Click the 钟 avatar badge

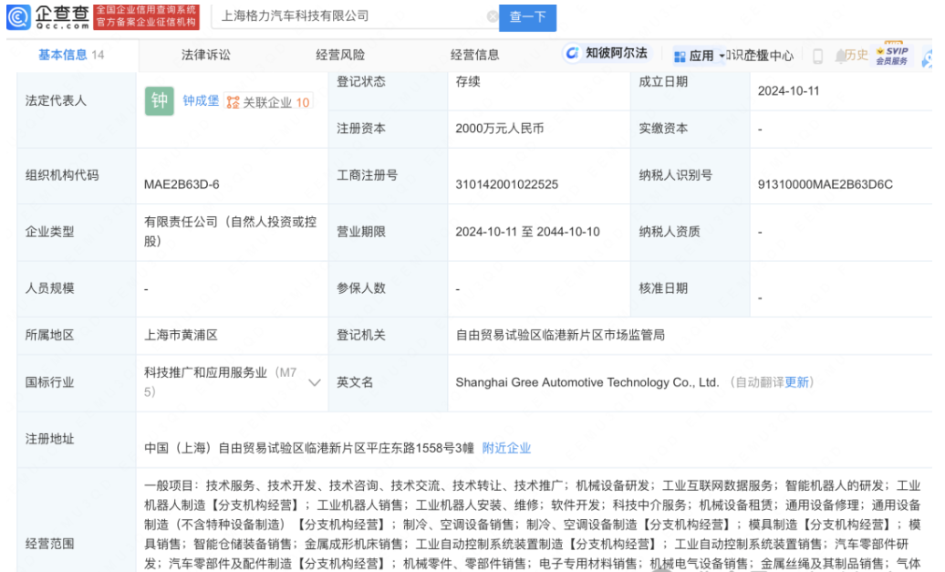click(x=159, y=100)
